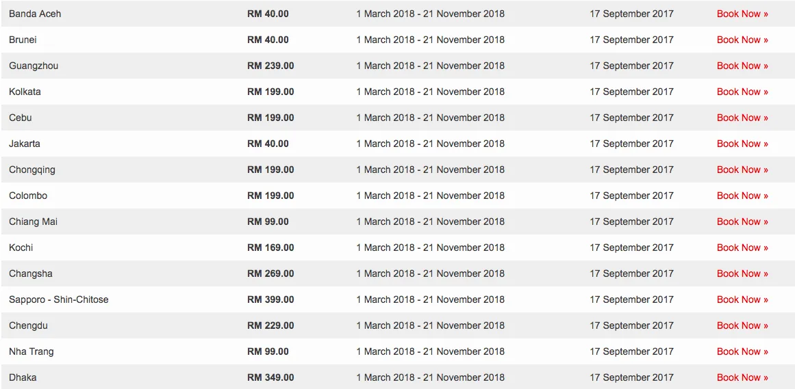
Task: Book the Cebu fare
Action: [742, 118]
